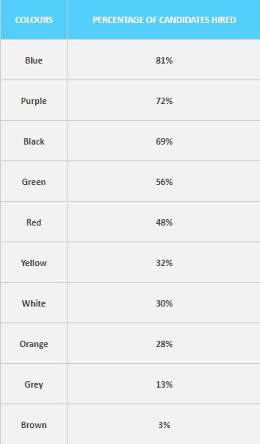Select the 3% value cell

(164, 425)
